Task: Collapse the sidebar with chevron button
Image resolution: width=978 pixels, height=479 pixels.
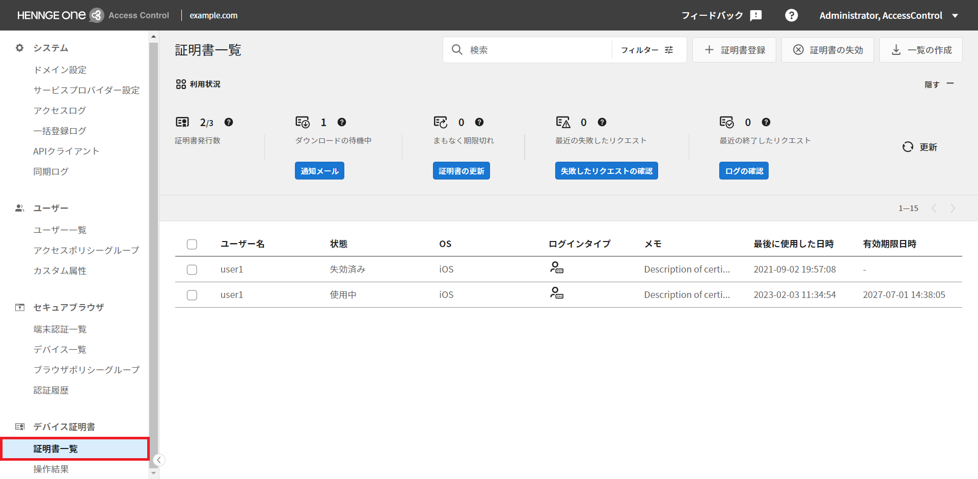Action: click(159, 460)
